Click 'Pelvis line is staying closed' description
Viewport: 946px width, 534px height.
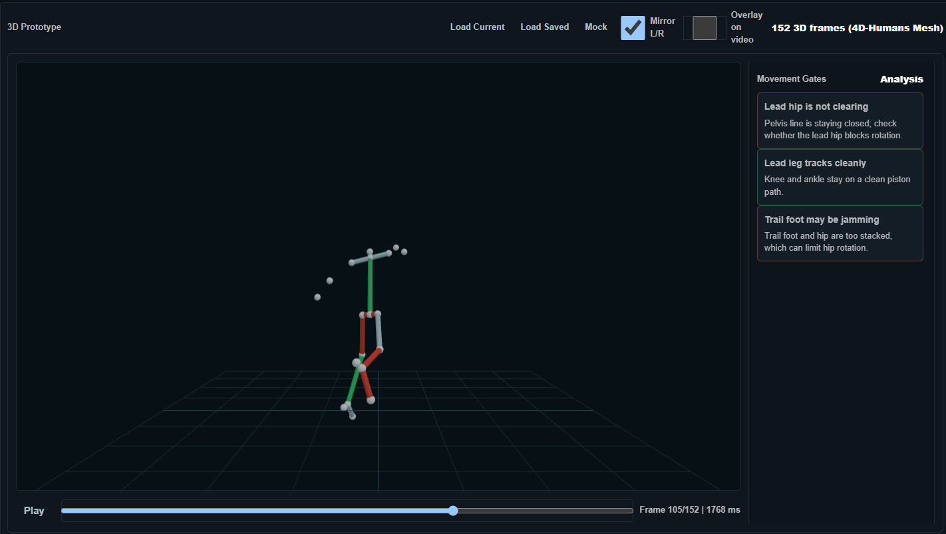coord(833,129)
